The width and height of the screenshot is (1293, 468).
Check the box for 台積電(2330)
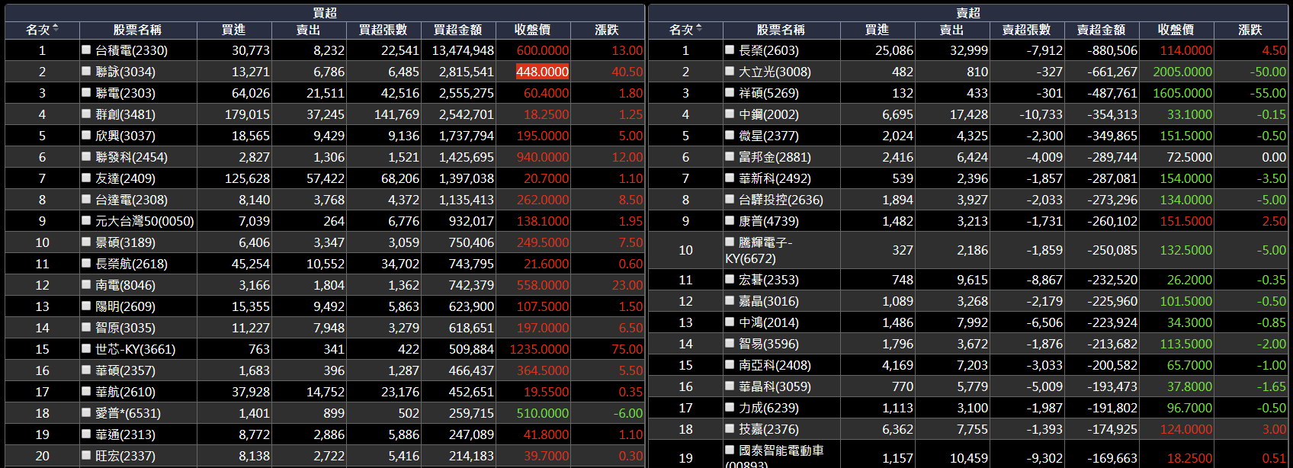(x=86, y=50)
